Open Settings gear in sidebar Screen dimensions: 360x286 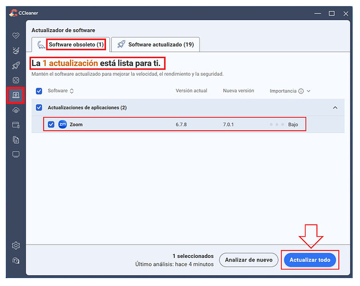16,246
